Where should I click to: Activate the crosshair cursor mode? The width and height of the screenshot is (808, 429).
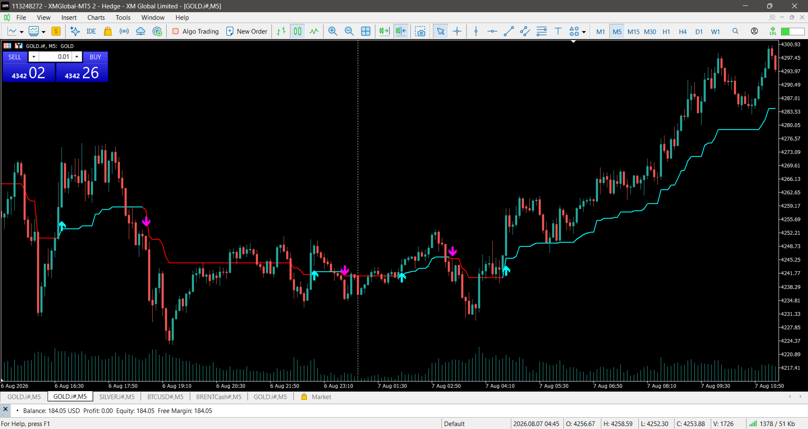(457, 31)
